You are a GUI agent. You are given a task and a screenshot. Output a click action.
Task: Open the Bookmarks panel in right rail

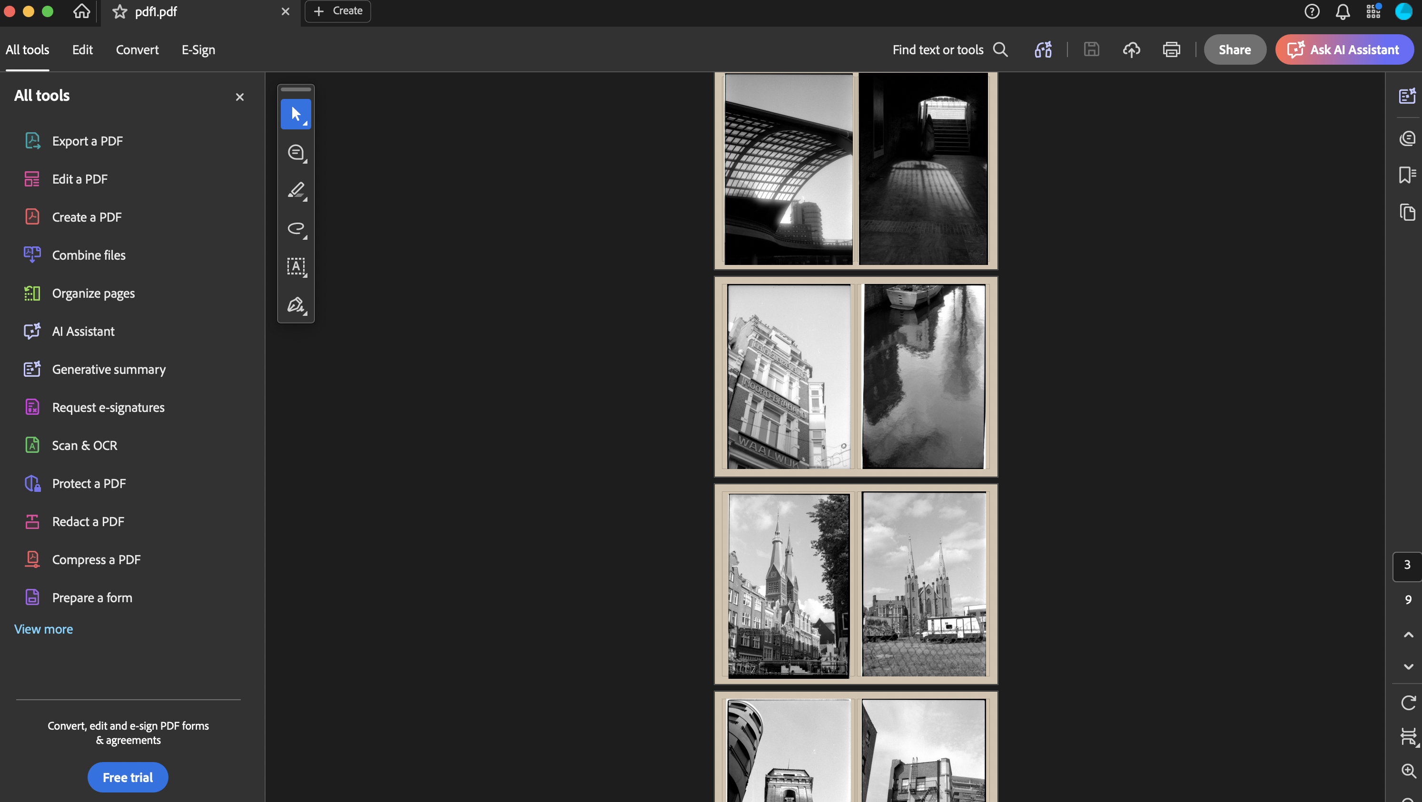coord(1407,175)
